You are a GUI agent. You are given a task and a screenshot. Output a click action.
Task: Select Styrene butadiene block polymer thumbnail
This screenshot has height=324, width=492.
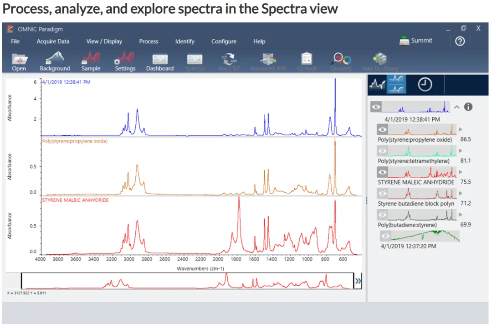point(422,193)
